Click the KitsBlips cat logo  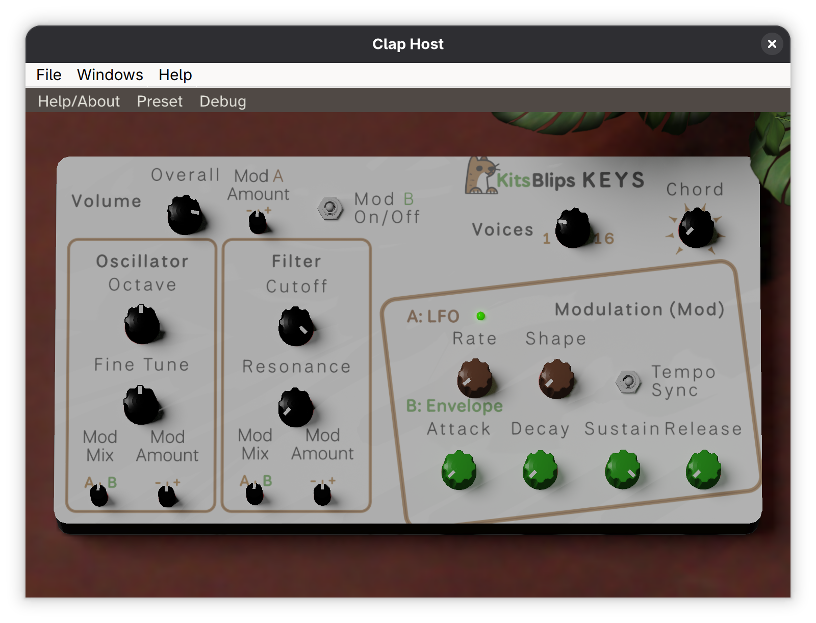[x=481, y=176]
